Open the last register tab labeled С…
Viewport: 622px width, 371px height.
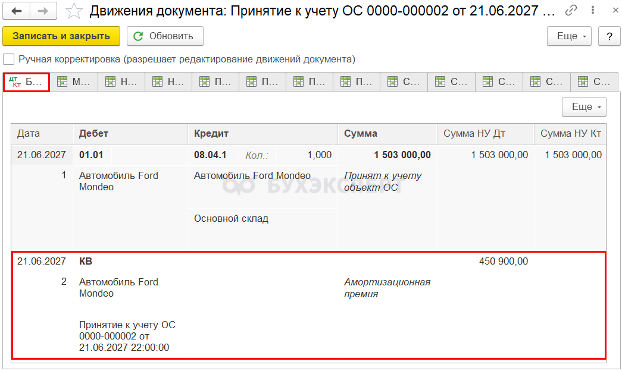click(594, 82)
